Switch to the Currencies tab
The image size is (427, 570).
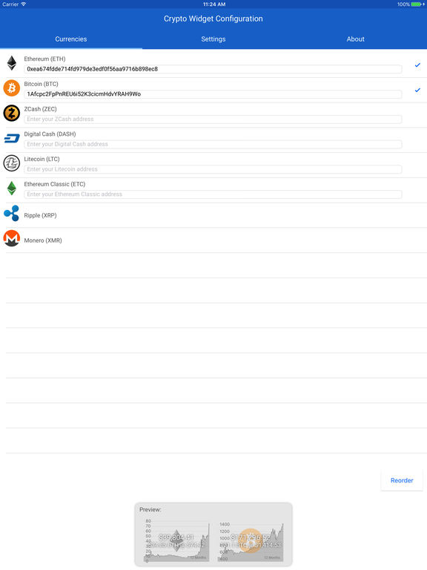(x=71, y=39)
